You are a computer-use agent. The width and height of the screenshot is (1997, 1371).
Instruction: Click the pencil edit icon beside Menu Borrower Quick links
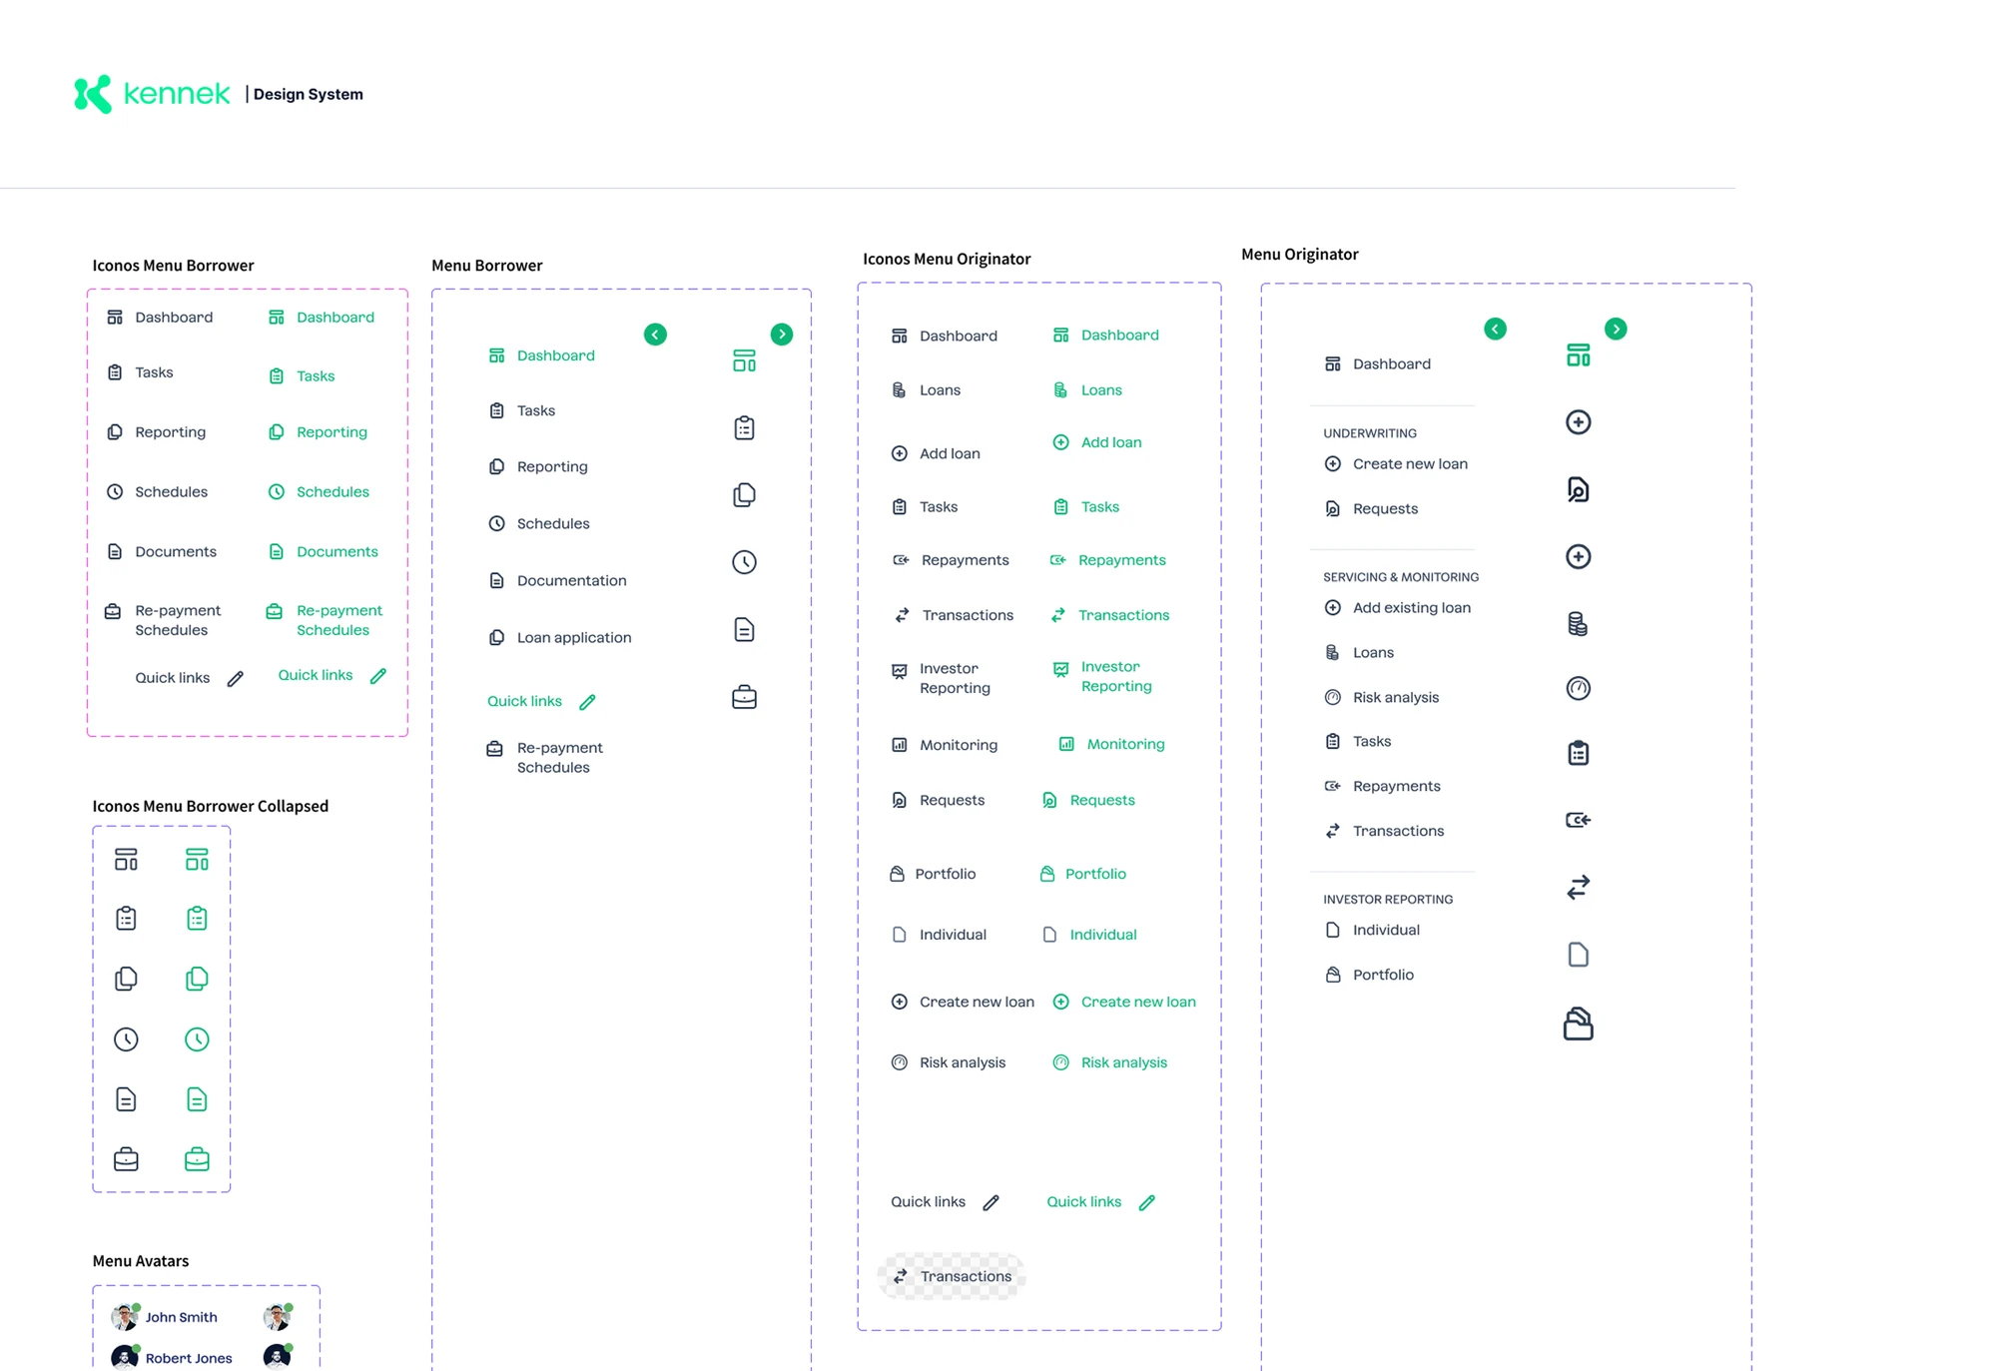(587, 702)
